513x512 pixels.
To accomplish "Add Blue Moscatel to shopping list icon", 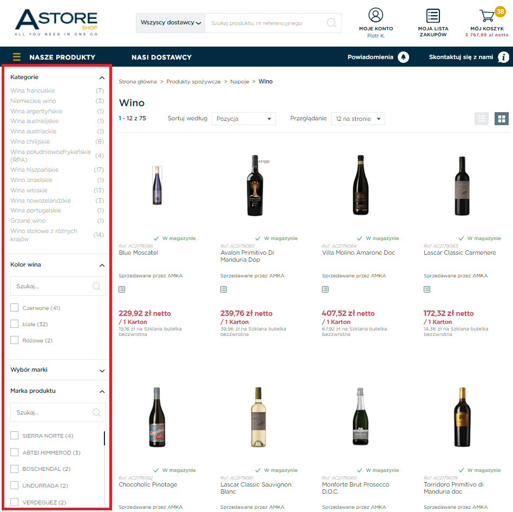I will [x=122, y=289].
